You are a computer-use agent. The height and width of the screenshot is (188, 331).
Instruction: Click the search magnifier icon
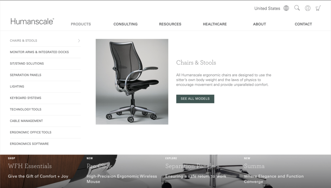tap(297, 8)
